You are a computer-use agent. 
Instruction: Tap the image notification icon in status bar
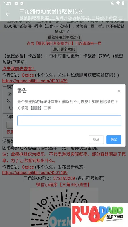point(16,3)
